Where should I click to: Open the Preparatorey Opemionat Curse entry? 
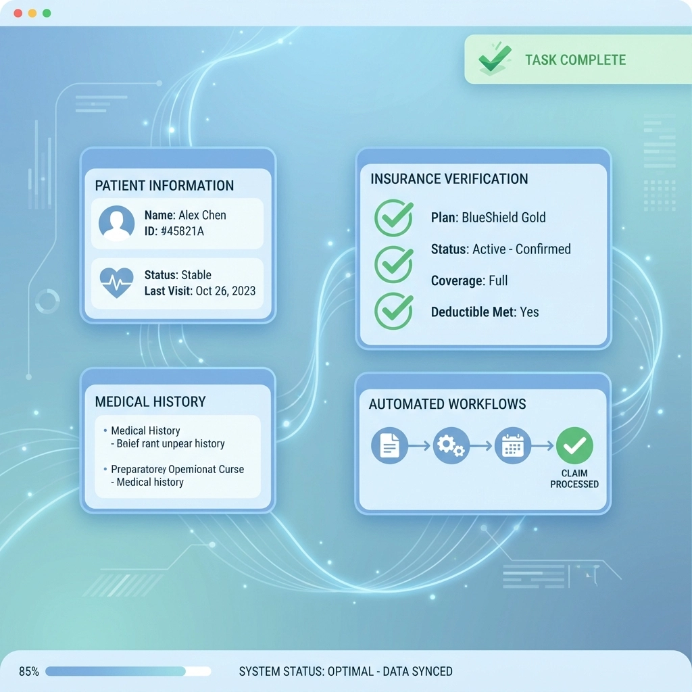(x=177, y=470)
